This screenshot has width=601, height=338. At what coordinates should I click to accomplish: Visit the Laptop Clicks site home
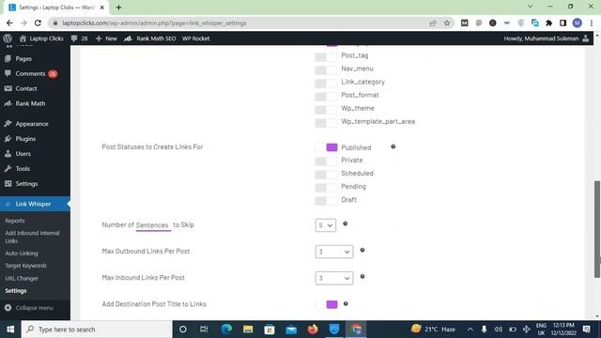[x=41, y=38]
